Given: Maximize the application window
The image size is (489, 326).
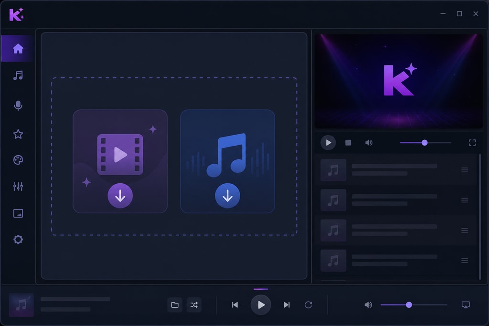Looking at the screenshot, I should (x=459, y=14).
